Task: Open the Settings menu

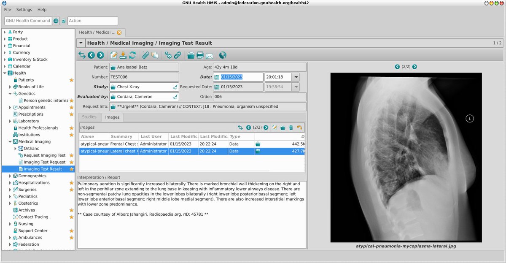Action: click(24, 9)
